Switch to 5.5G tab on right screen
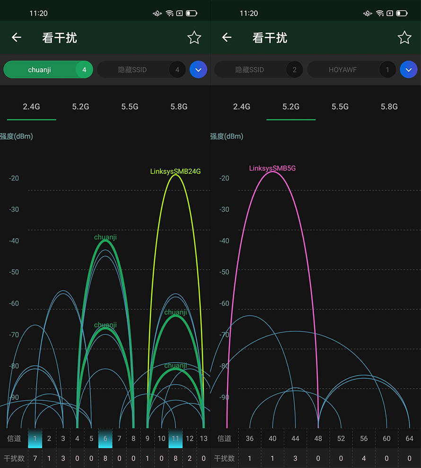 click(340, 107)
